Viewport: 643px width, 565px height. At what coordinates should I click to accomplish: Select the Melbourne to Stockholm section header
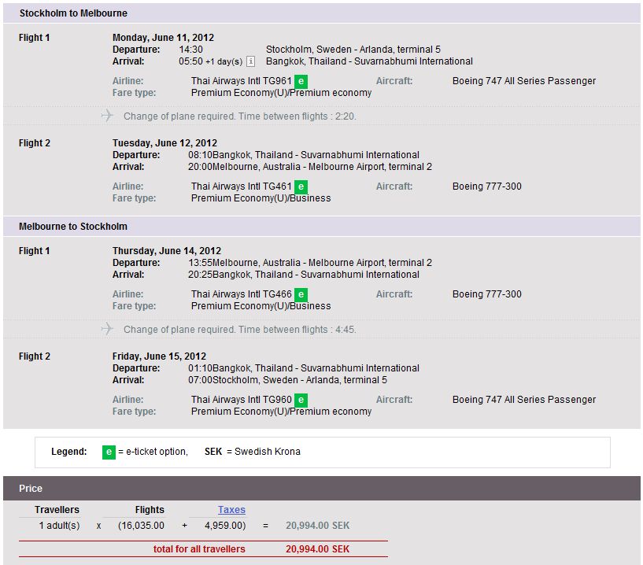pyautogui.click(x=73, y=227)
